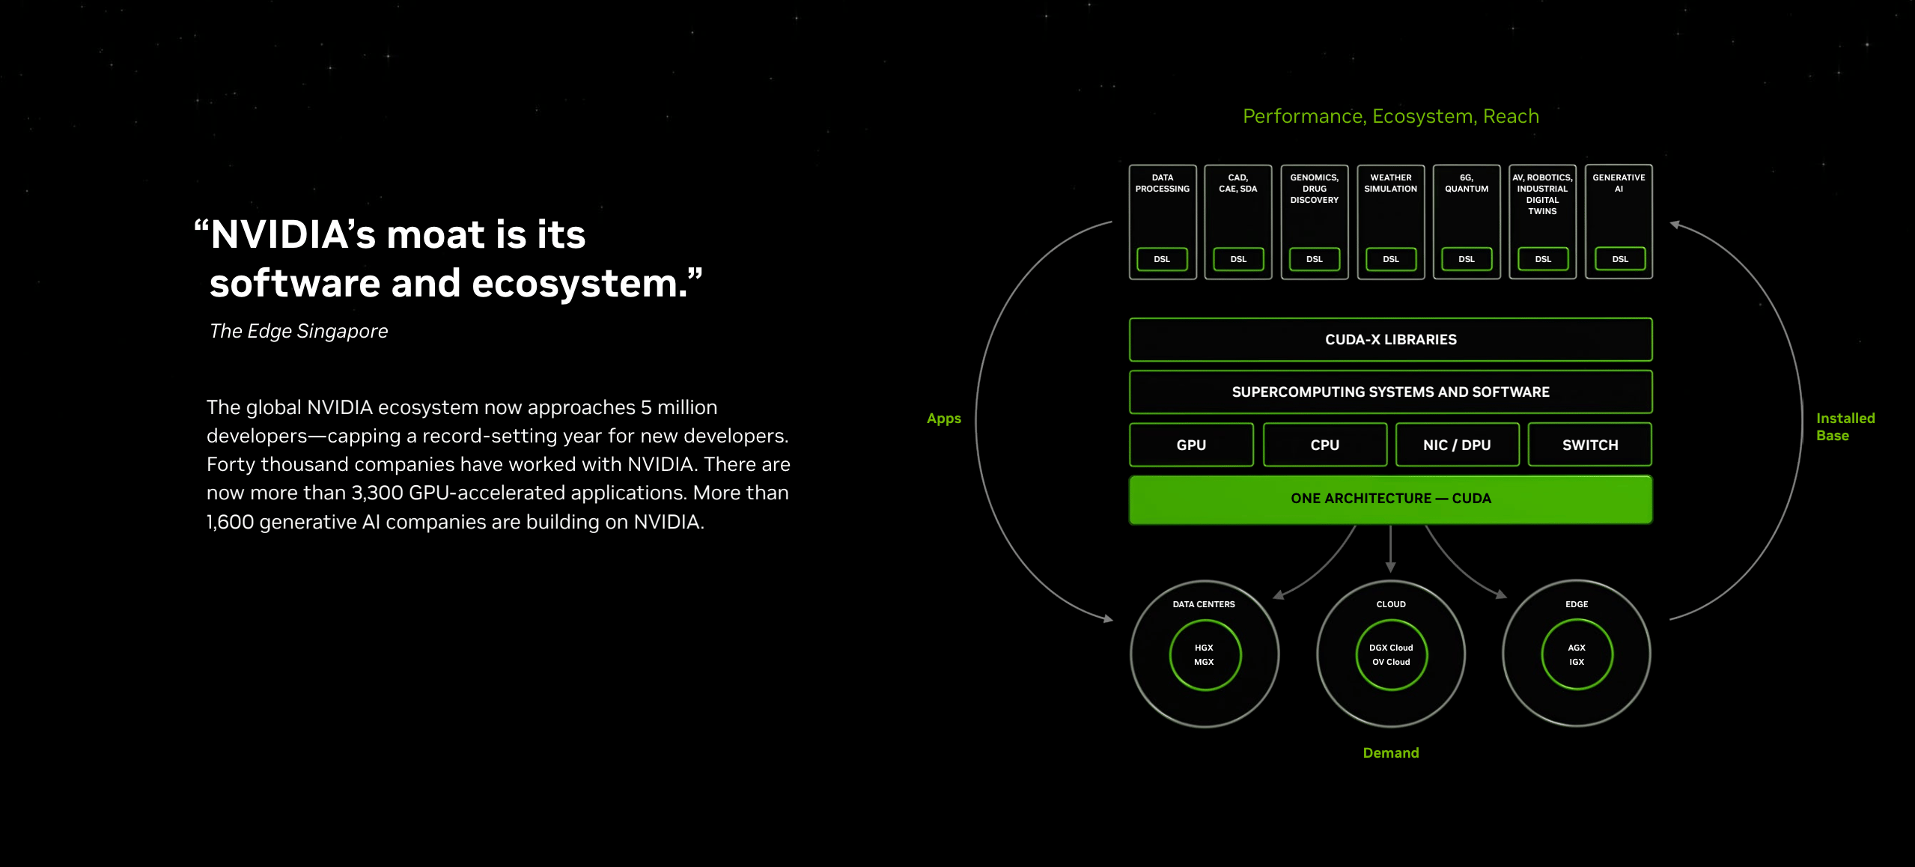Click the Performance, Ecosystem, Reach heading
The height and width of the screenshot is (867, 1915).
pos(1391,117)
